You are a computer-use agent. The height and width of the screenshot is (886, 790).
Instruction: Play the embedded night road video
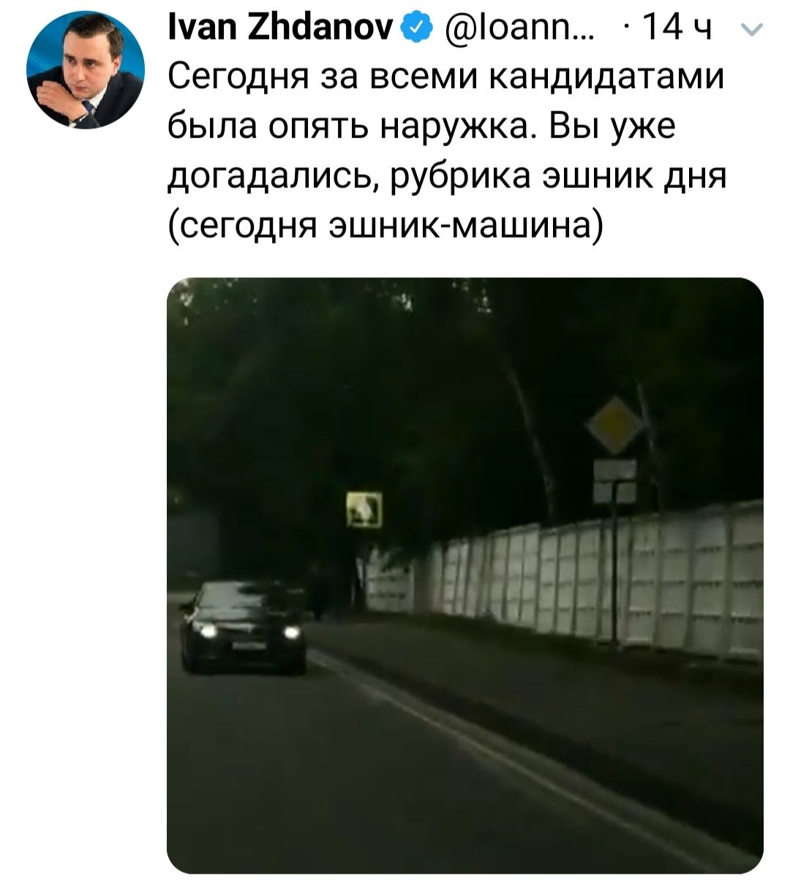pyautogui.click(x=465, y=575)
